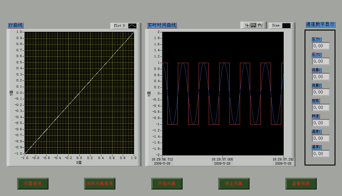This screenshot has height=196, width=342.
Task: Select the 流量1 value box
Action: point(321,77)
